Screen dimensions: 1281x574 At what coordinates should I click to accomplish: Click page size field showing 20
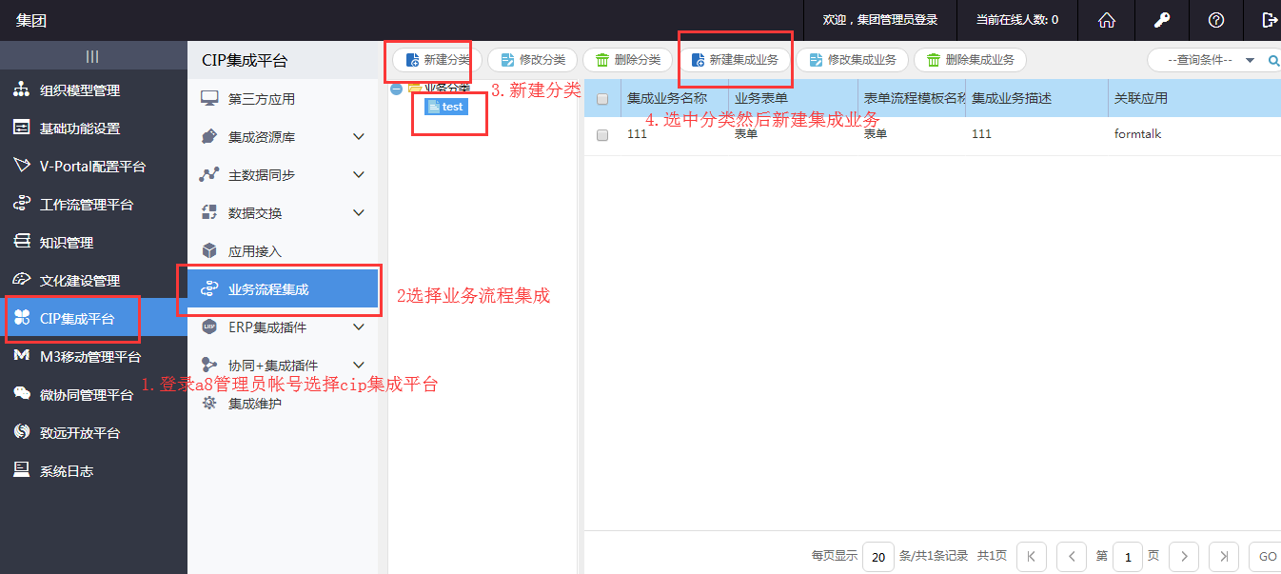click(x=878, y=556)
